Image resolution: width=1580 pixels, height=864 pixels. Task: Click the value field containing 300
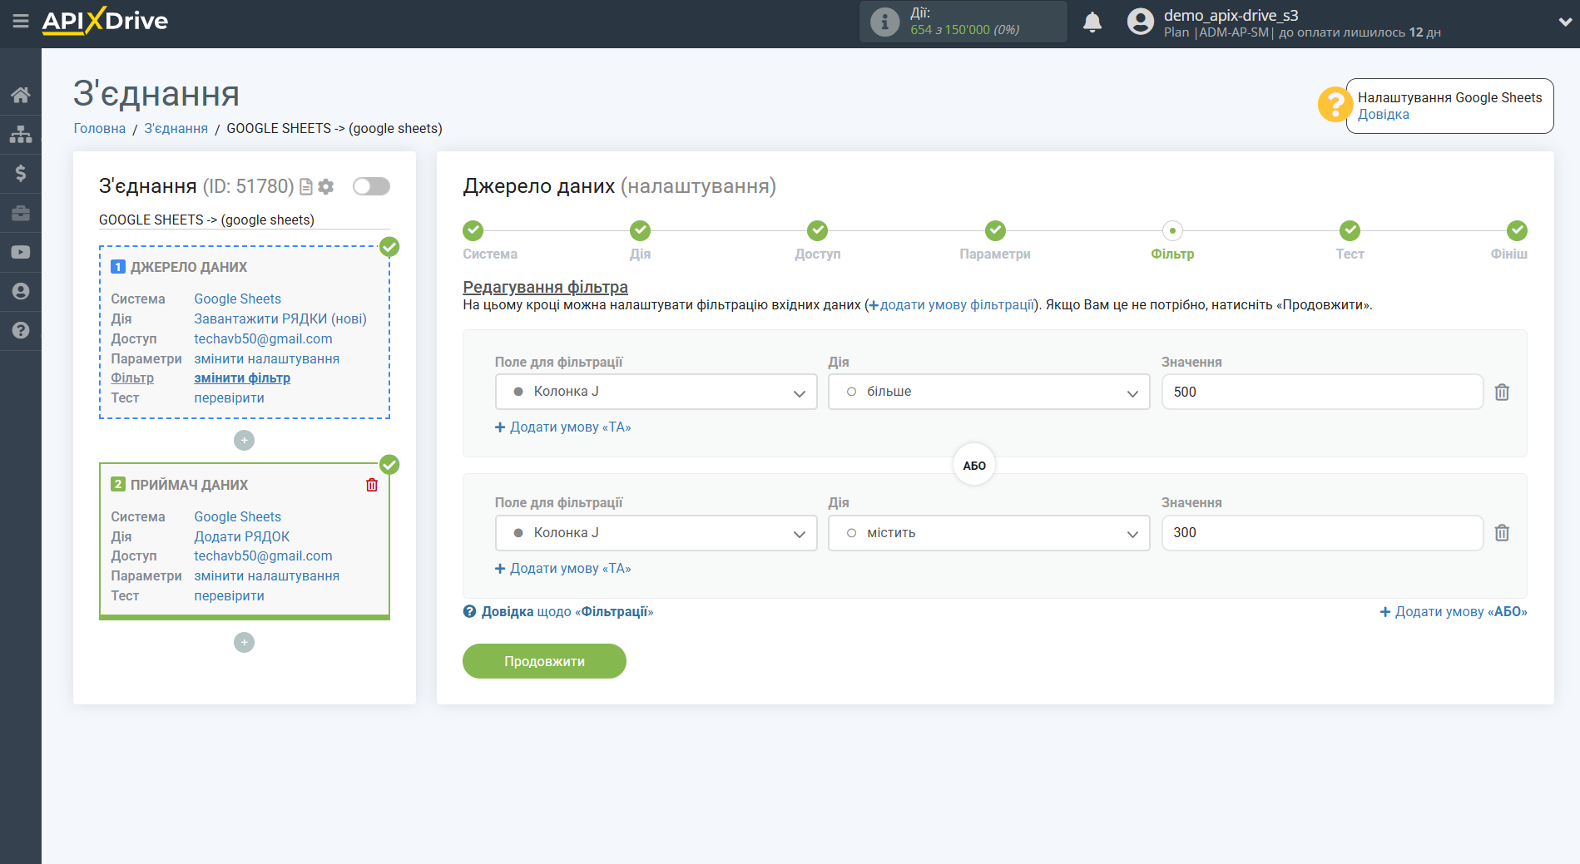pos(1322,533)
